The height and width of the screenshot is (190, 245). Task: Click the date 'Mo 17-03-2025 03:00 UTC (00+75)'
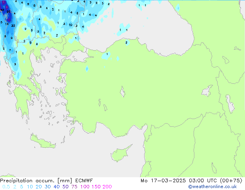(x=191, y=181)
